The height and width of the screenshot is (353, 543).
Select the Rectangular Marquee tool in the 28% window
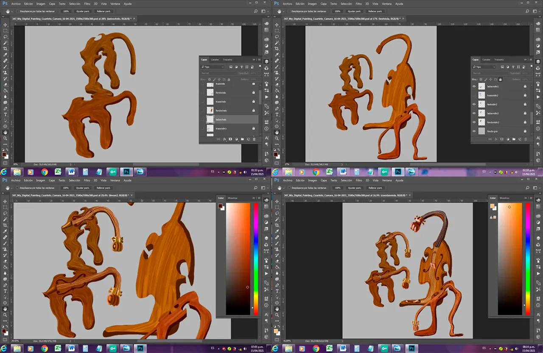[6, 31]
